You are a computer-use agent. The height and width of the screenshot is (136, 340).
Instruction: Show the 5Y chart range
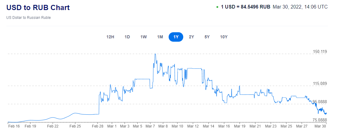click(x=207, y=37)
